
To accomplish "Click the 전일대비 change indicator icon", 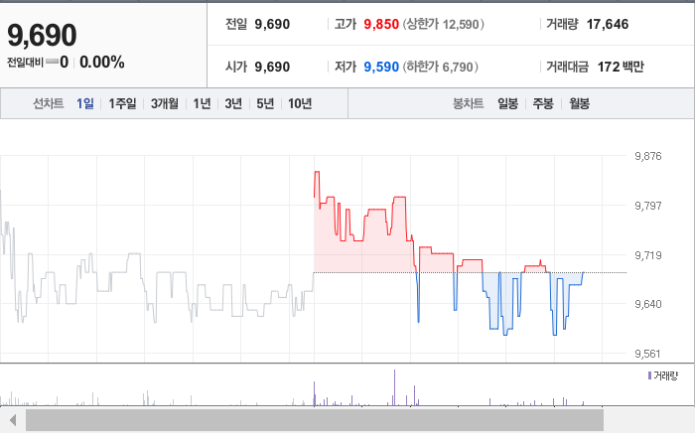I will 52,62.
